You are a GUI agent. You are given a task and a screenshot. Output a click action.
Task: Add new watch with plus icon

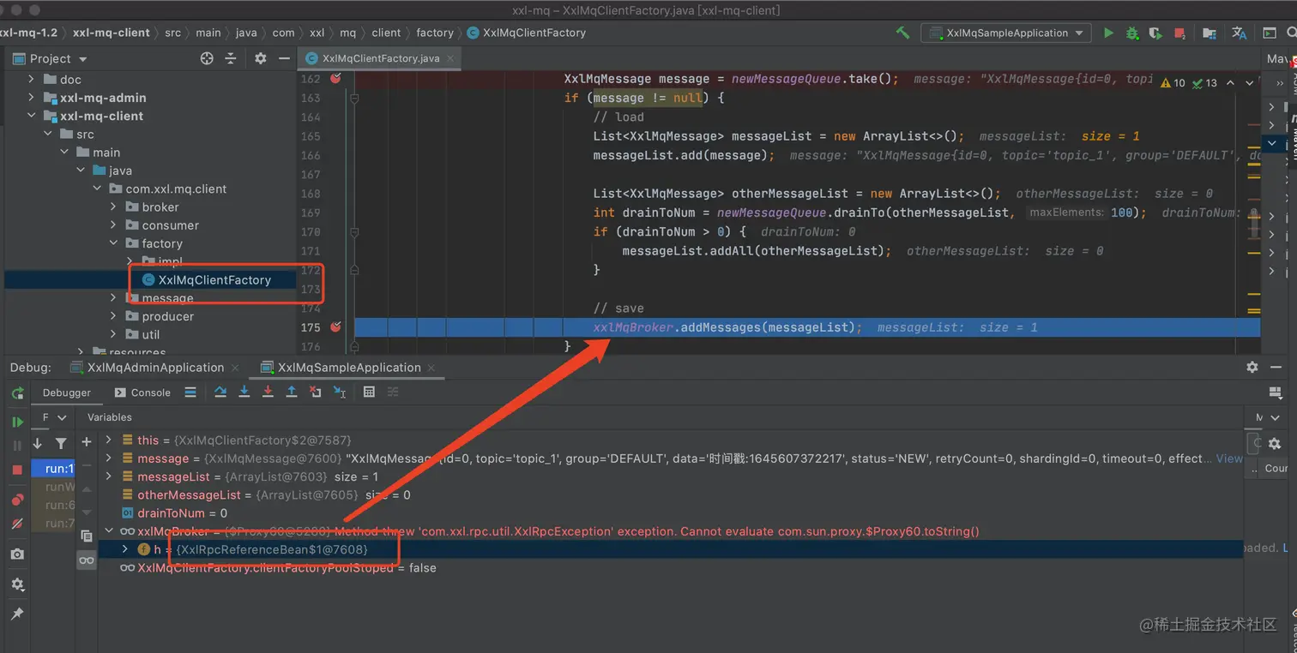click(x=87, y=441)
